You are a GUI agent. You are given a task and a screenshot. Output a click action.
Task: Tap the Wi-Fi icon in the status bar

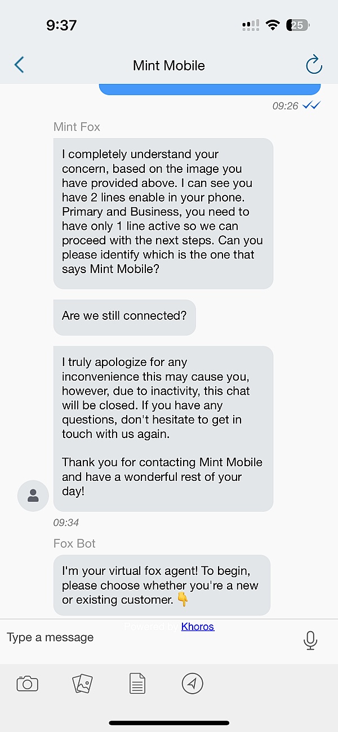tap(273, 24)
